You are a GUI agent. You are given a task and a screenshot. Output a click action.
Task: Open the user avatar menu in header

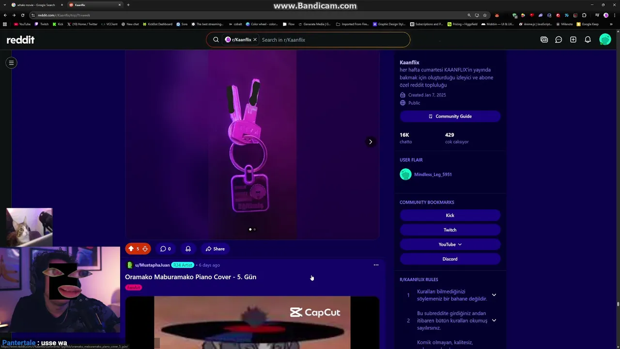(605, 40)
